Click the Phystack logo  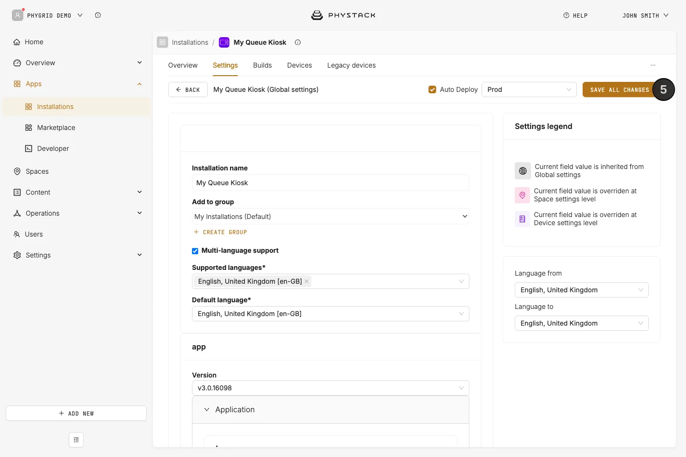coord(343,15)
